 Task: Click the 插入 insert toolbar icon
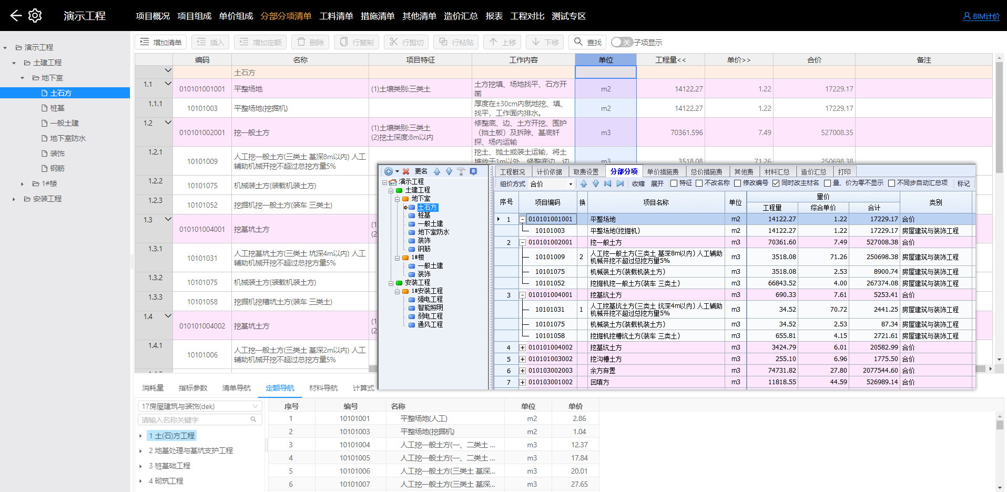point(201,42)
